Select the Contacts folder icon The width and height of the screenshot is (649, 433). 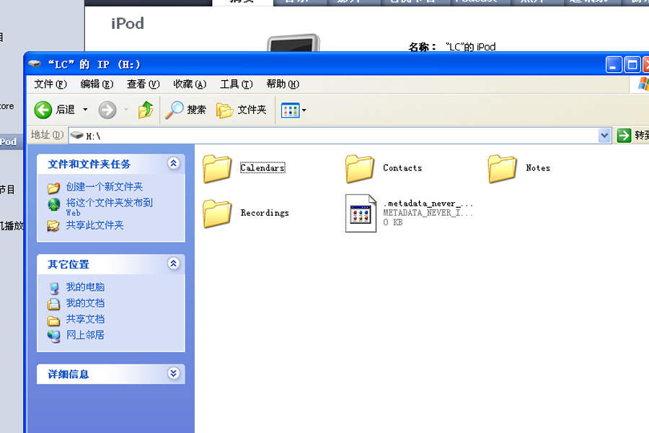point(360,169)
